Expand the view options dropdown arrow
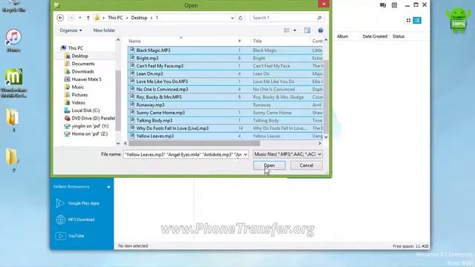 point(295,30)
